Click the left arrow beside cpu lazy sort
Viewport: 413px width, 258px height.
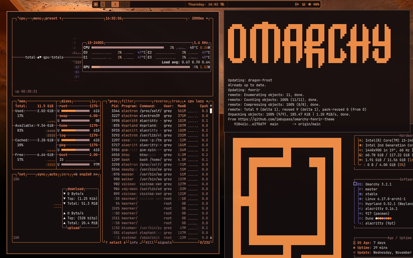185,101
